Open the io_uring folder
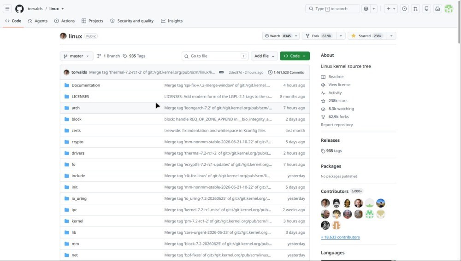The width and height of the screenshot is (461, 261). (x=79, y=198)
